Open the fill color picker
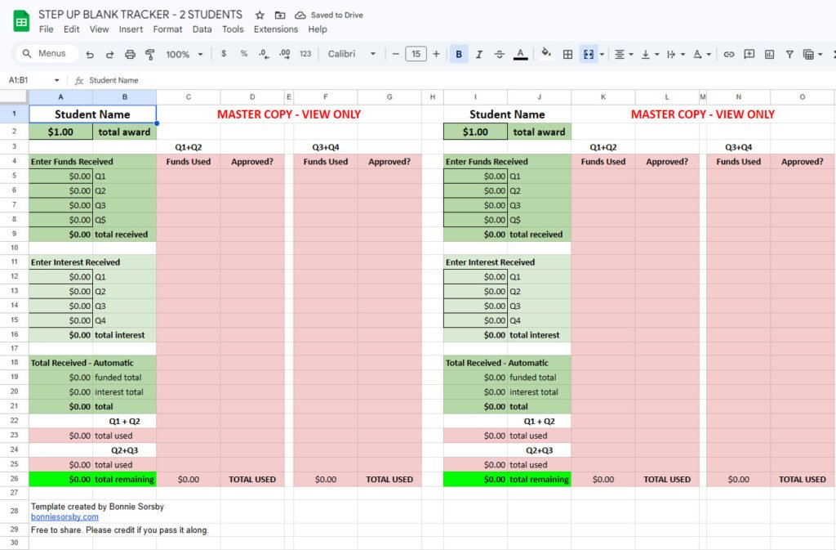 (x=546, y=54)
